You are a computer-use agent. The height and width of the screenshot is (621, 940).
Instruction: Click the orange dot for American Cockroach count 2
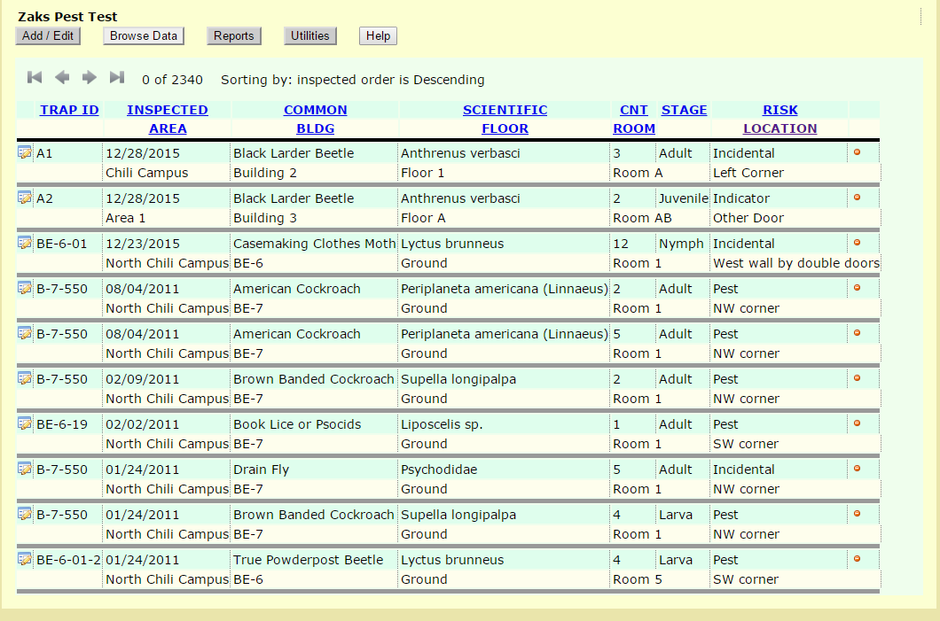(858, 287)
